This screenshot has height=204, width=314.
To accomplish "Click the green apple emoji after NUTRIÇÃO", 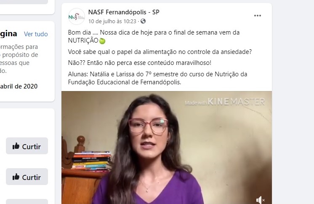I will [x=102, y=41].
